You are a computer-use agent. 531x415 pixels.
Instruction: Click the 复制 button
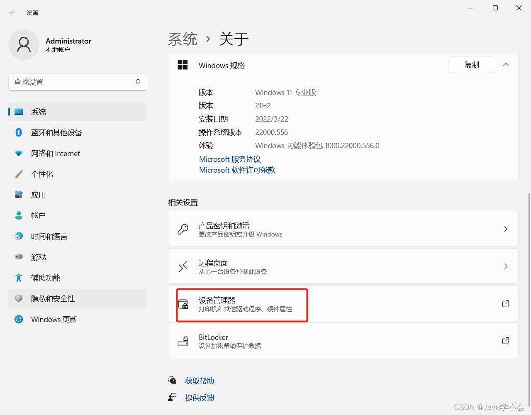(472, 65)
